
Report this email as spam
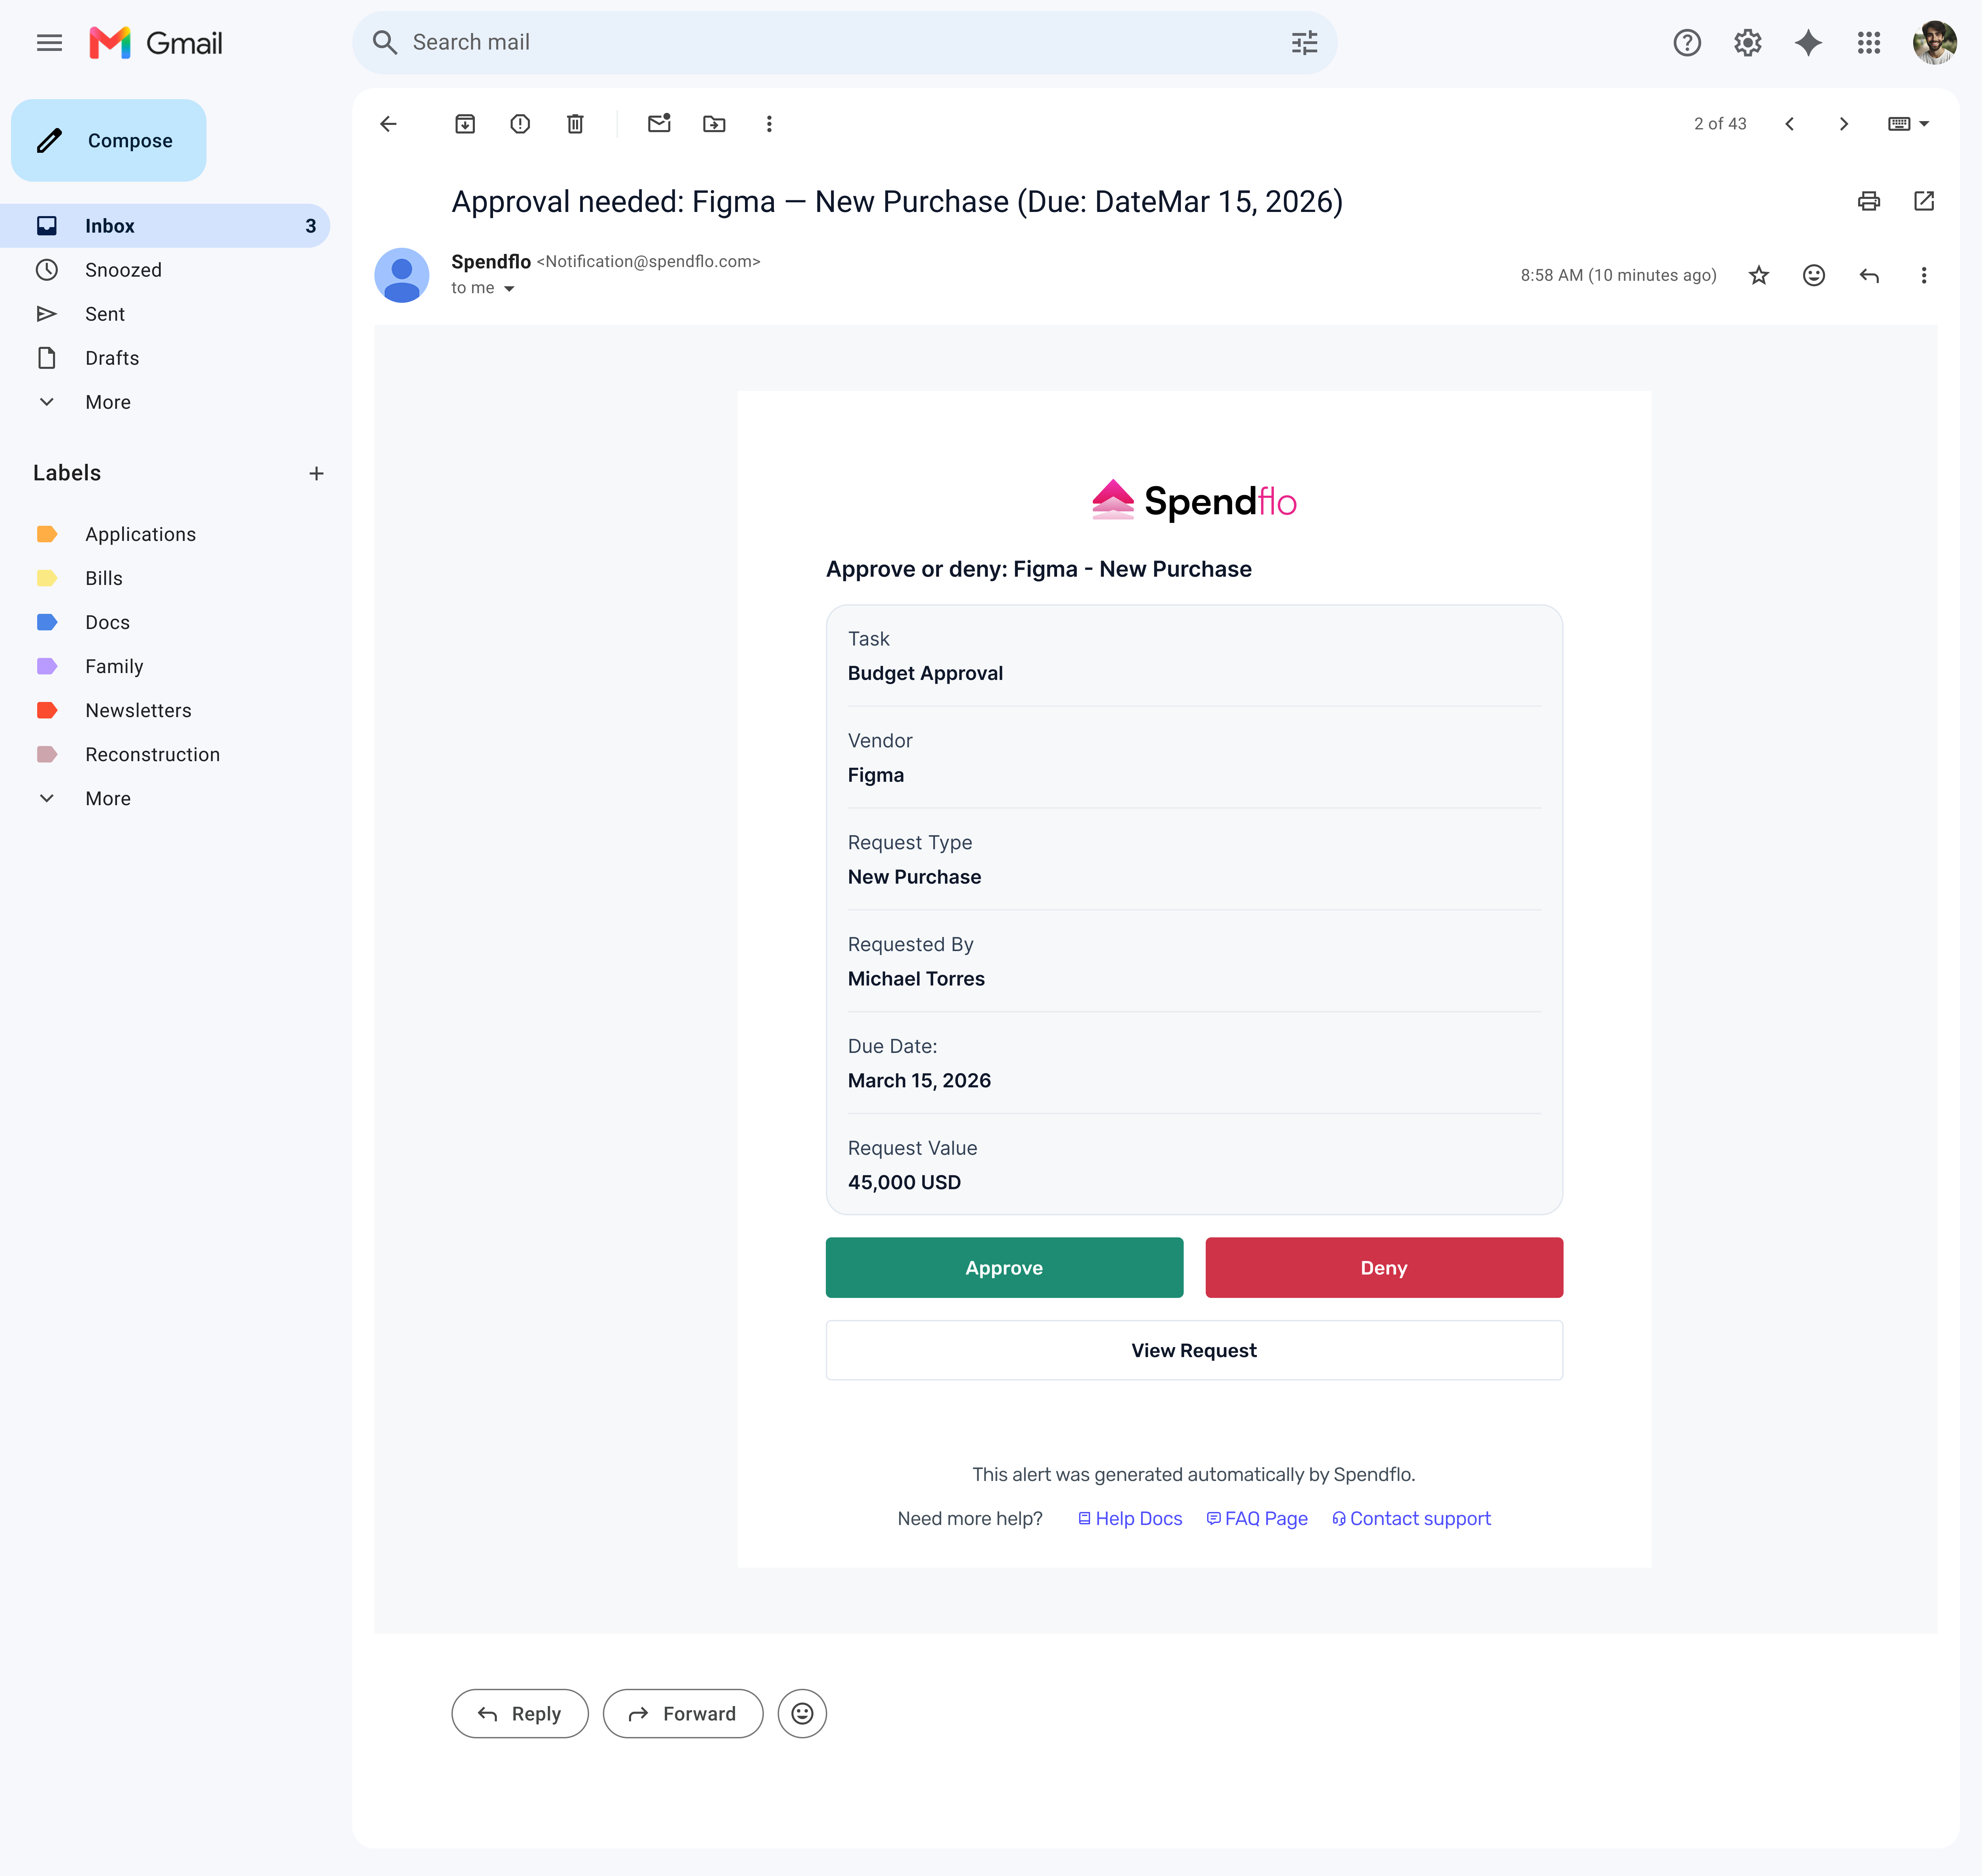pos(520,124)
